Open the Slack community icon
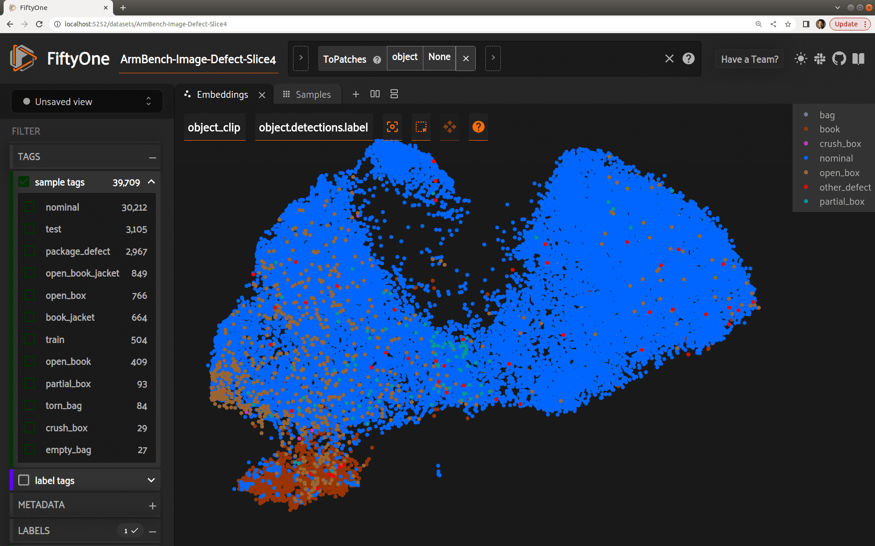Image resolution: width=875 pixels, height=546 pixels. coord(820,59)
